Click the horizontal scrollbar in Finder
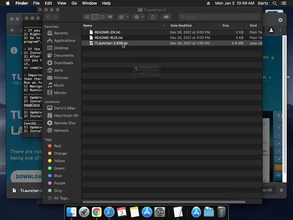Screen dimensions: 293x220 click(x=164, y=202)
